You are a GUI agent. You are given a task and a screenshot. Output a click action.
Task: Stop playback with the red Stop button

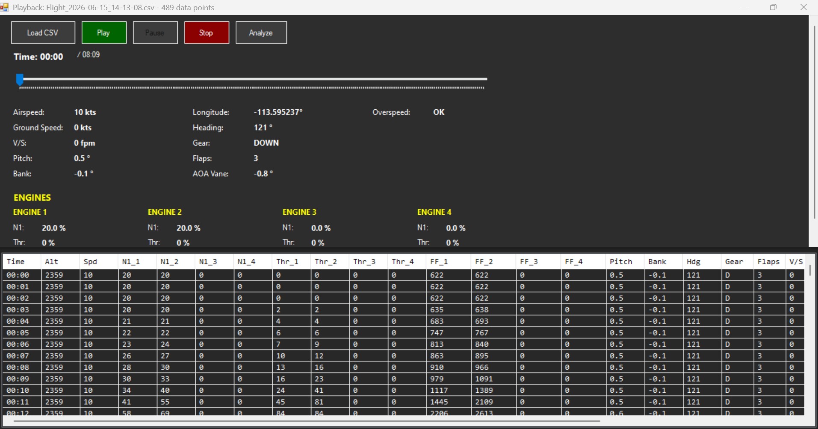point(207,32)
